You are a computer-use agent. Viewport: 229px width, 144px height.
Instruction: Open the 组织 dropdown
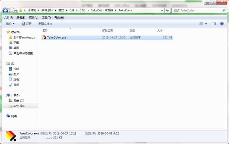[10, 24]
